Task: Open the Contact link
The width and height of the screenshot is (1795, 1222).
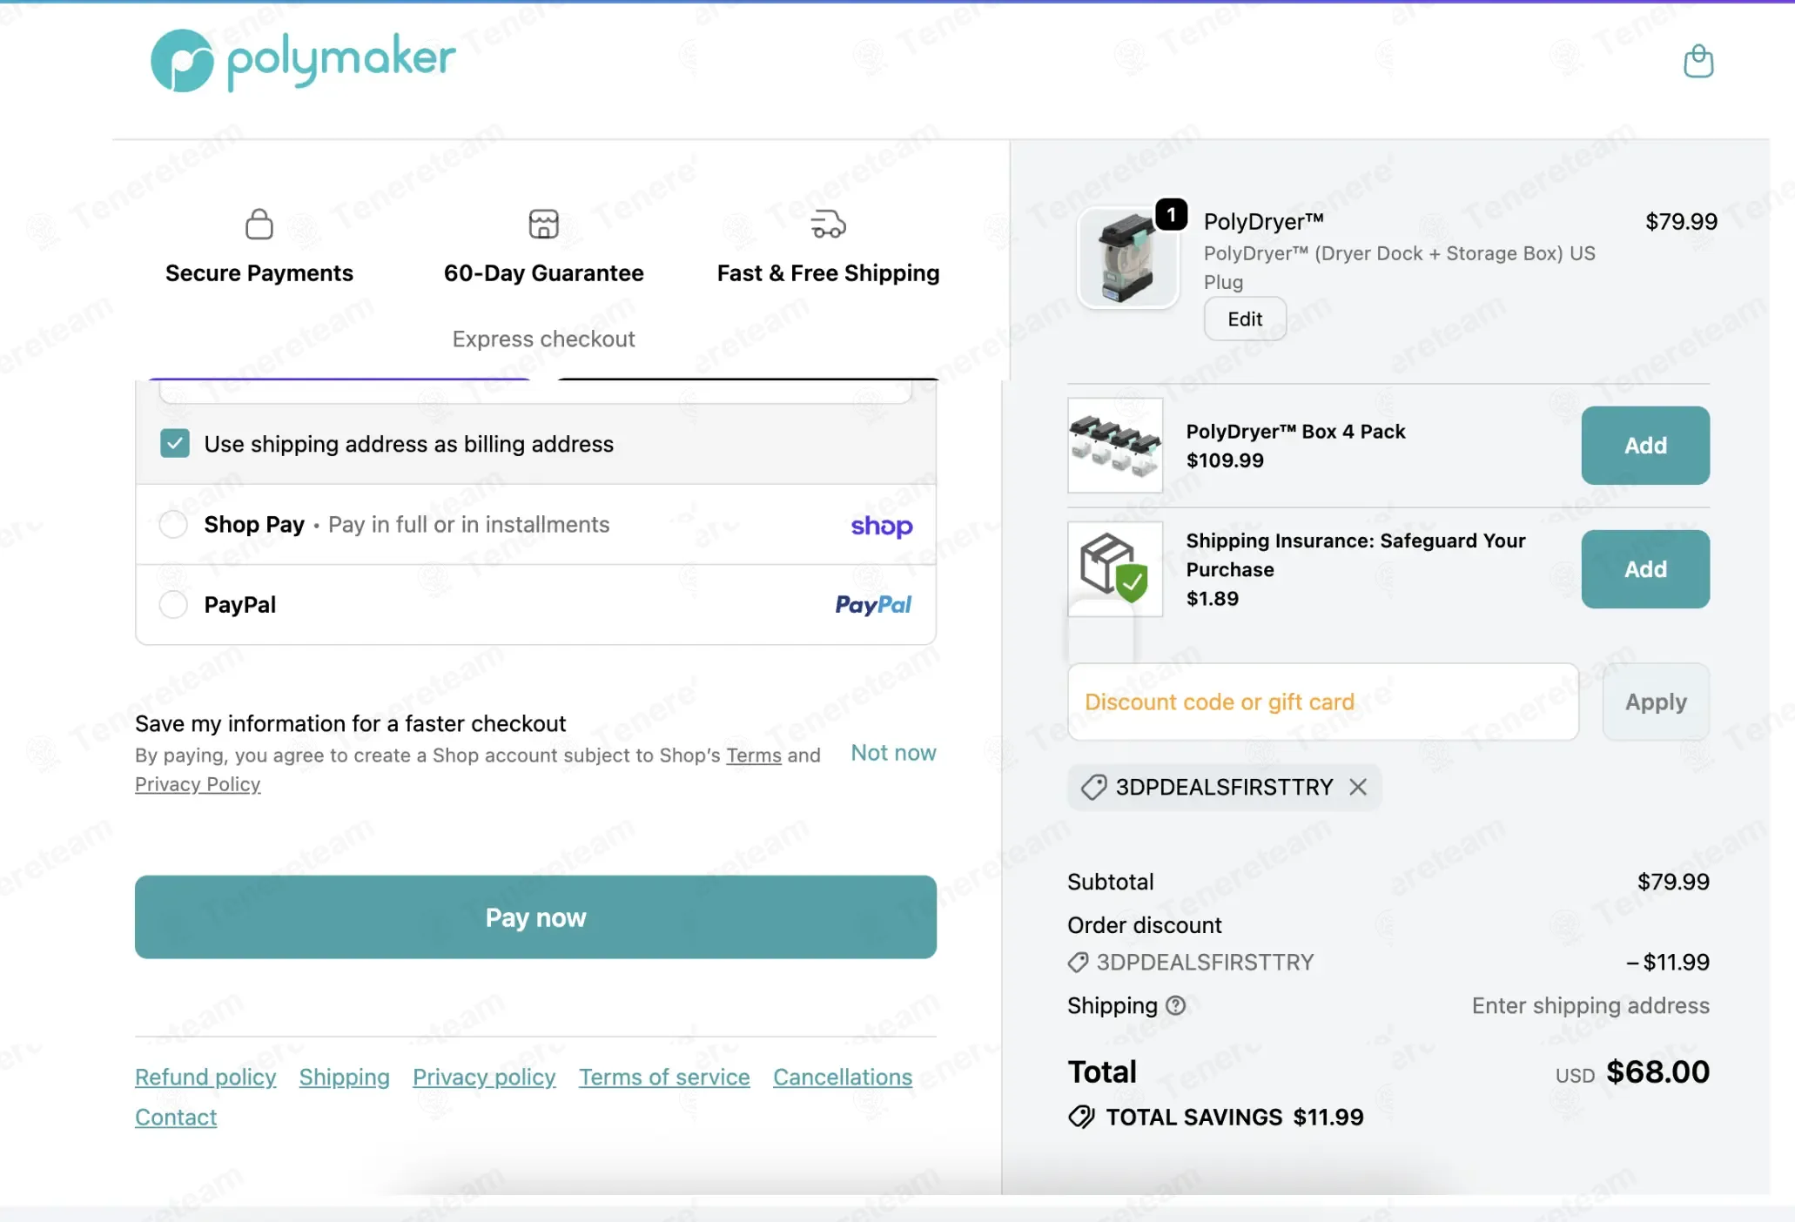Action: [x=176, y=1117]
